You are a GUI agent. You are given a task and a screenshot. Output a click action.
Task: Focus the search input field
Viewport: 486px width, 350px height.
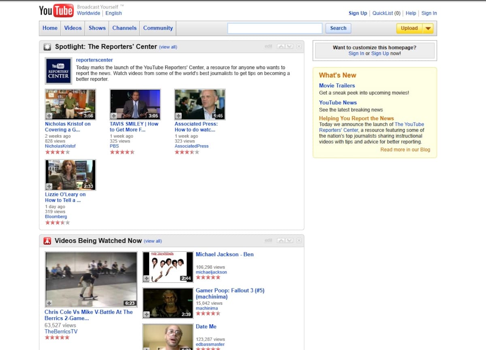(x=275, y=28)
